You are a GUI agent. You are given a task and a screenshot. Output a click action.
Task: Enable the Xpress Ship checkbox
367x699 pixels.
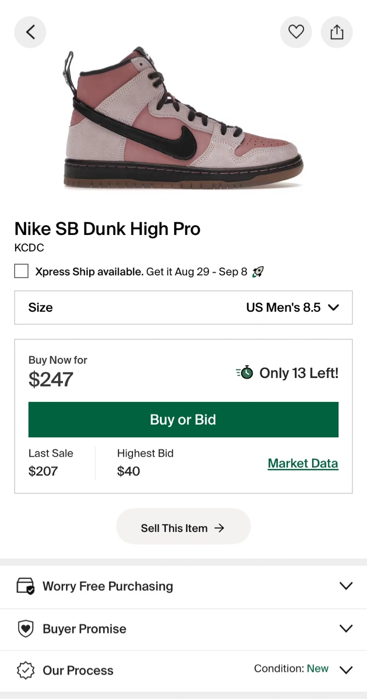[21, 271]
